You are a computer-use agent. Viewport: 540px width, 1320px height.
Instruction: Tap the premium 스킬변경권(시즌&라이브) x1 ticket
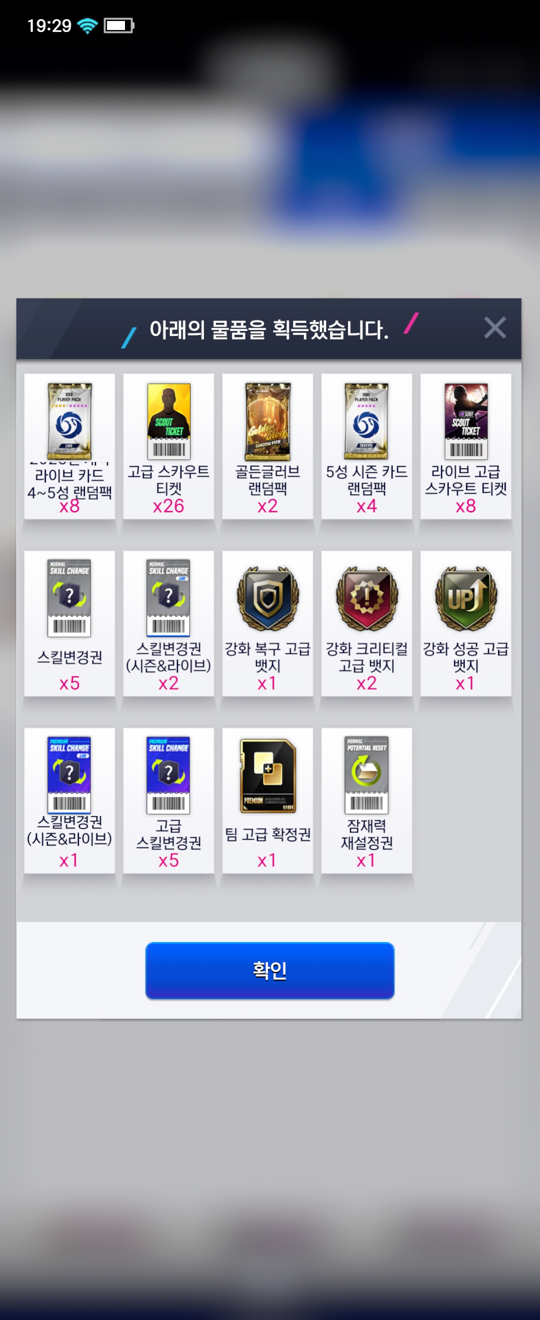[x=69, y=775]
